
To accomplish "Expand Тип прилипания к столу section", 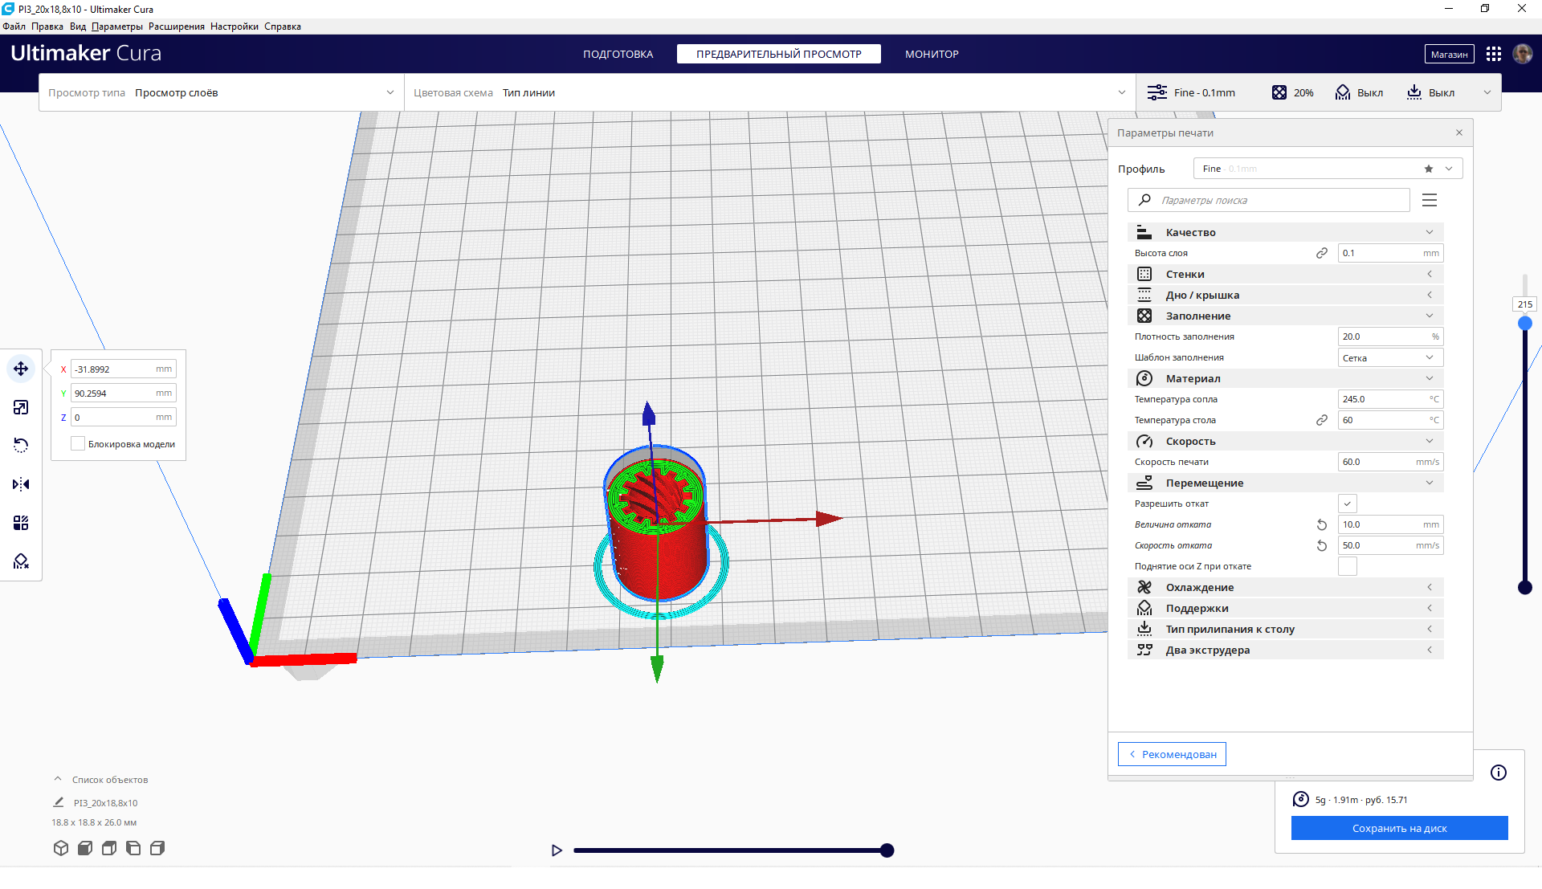I will pos(1285,629).
